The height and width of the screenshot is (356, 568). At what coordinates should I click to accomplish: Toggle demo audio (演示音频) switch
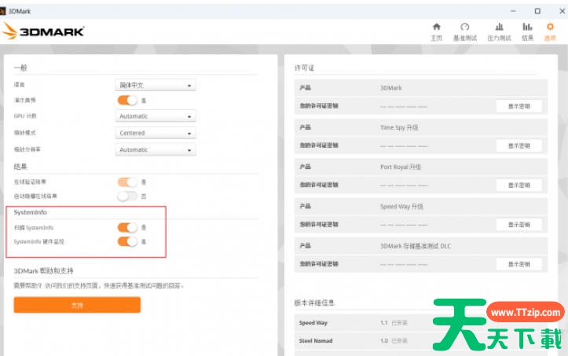pos(127,100)
